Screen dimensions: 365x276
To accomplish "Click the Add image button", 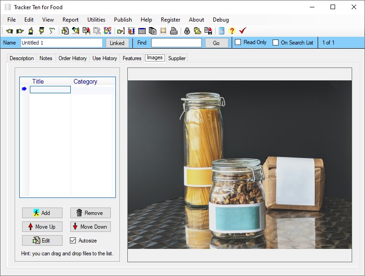I will (x=42, y=213).
